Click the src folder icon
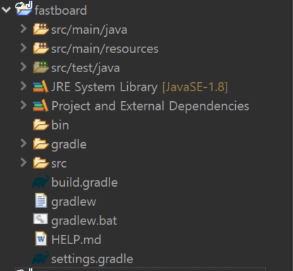 pos(41,163)
